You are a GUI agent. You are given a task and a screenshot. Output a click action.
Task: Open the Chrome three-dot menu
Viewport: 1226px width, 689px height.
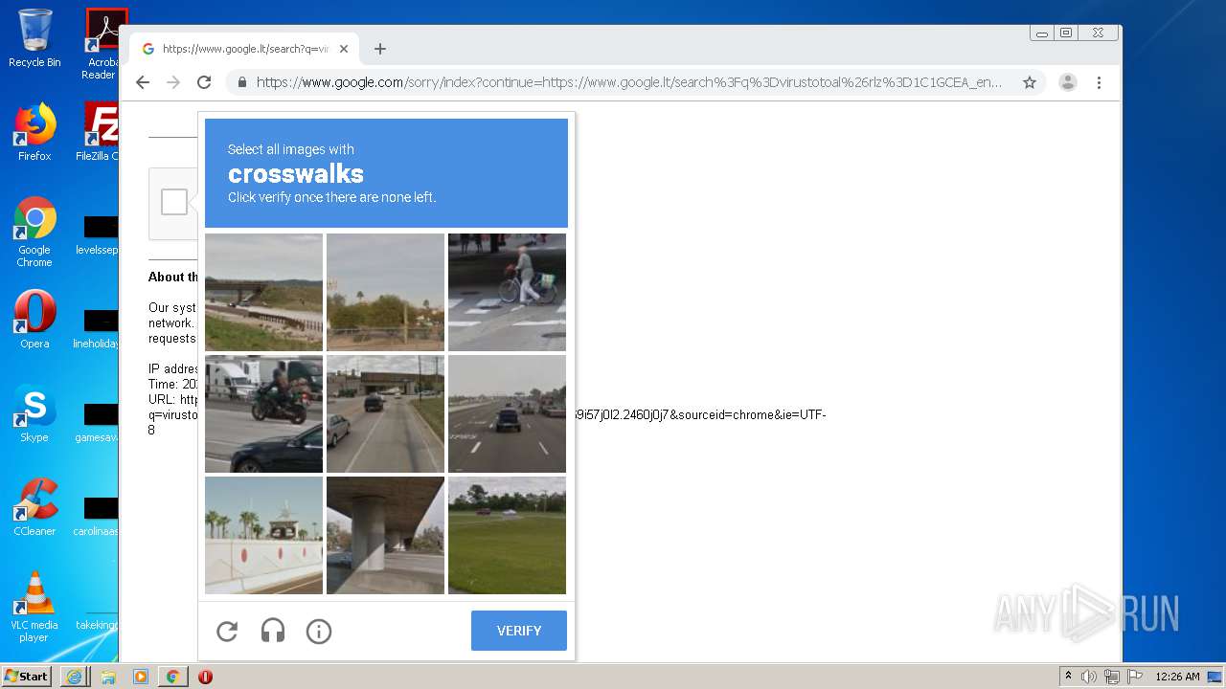tap(1099, 82)
